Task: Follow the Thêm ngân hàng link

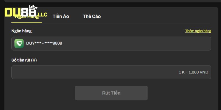Action: click(x=198, y=31)
